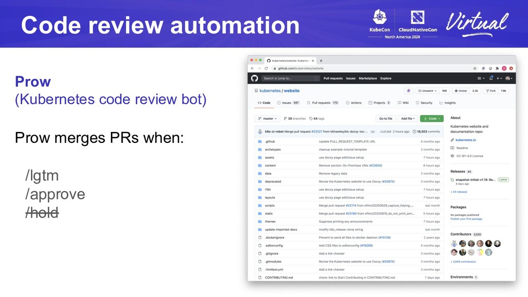The image size is (528, 297).
Task: Open the Add file dropdown
Action: coord(408,119)
